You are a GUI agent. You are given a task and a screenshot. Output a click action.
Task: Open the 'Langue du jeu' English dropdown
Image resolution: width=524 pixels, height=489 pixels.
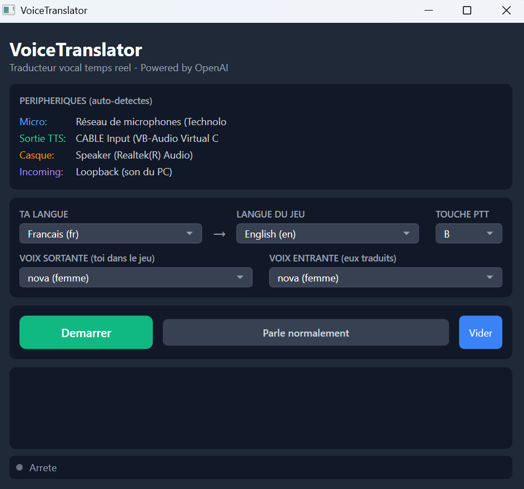(327, 234)
